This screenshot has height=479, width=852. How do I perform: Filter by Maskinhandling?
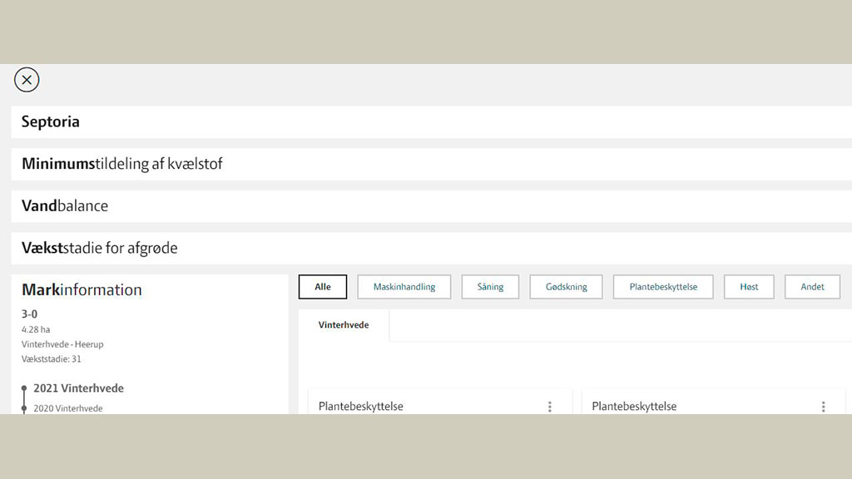pos(404,287)
